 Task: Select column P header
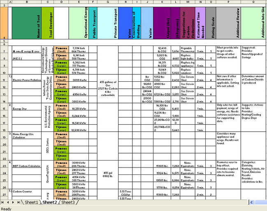click(x=228, y=2)
